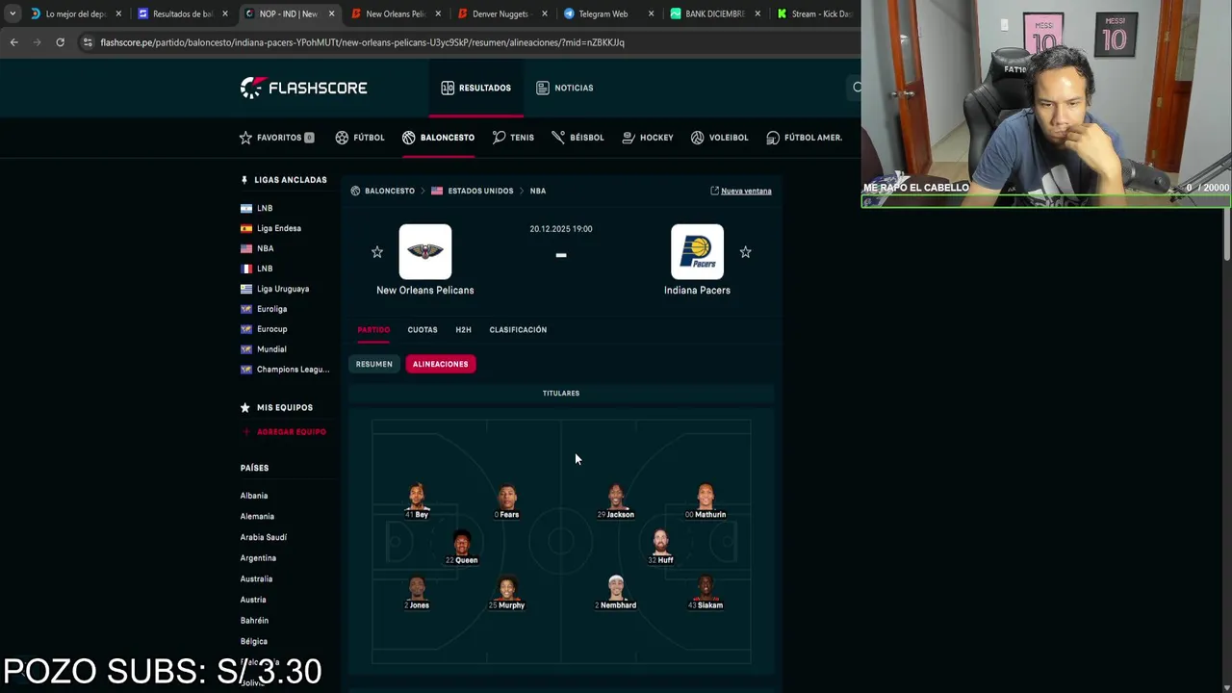The width and height of the screenshot is (1232, 693).
Task: Select Alineaciones sub-tab
Action: click(x=440, y=364)
